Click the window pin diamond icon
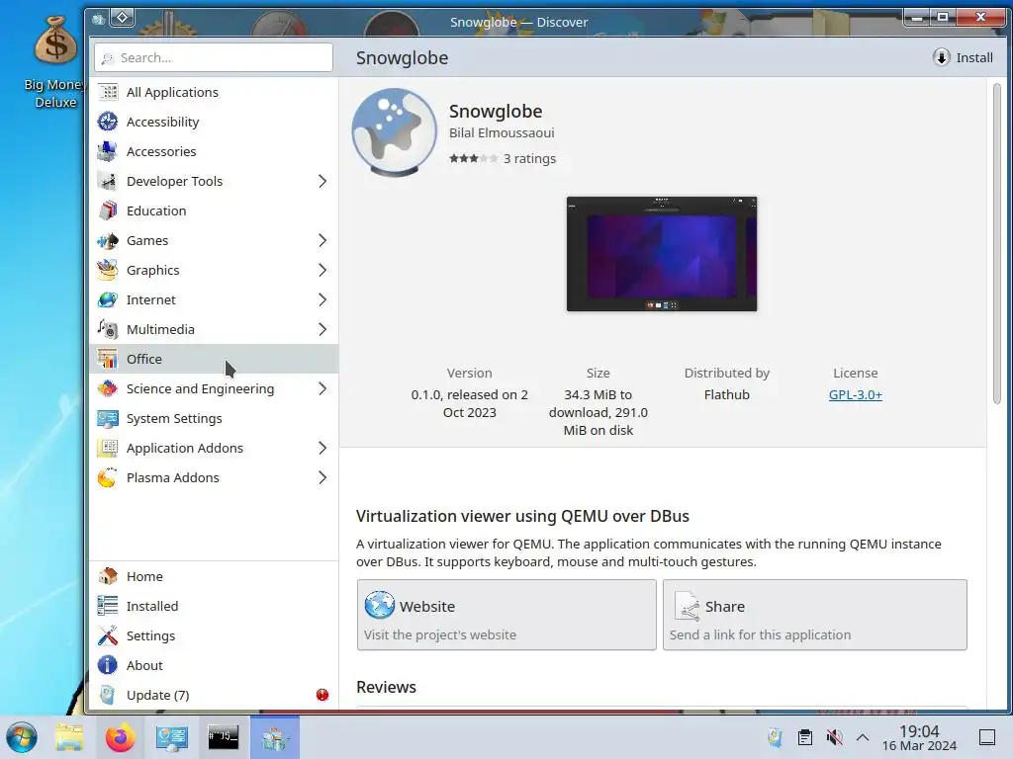Screen dimensions: 1013x759 point(122,18)
